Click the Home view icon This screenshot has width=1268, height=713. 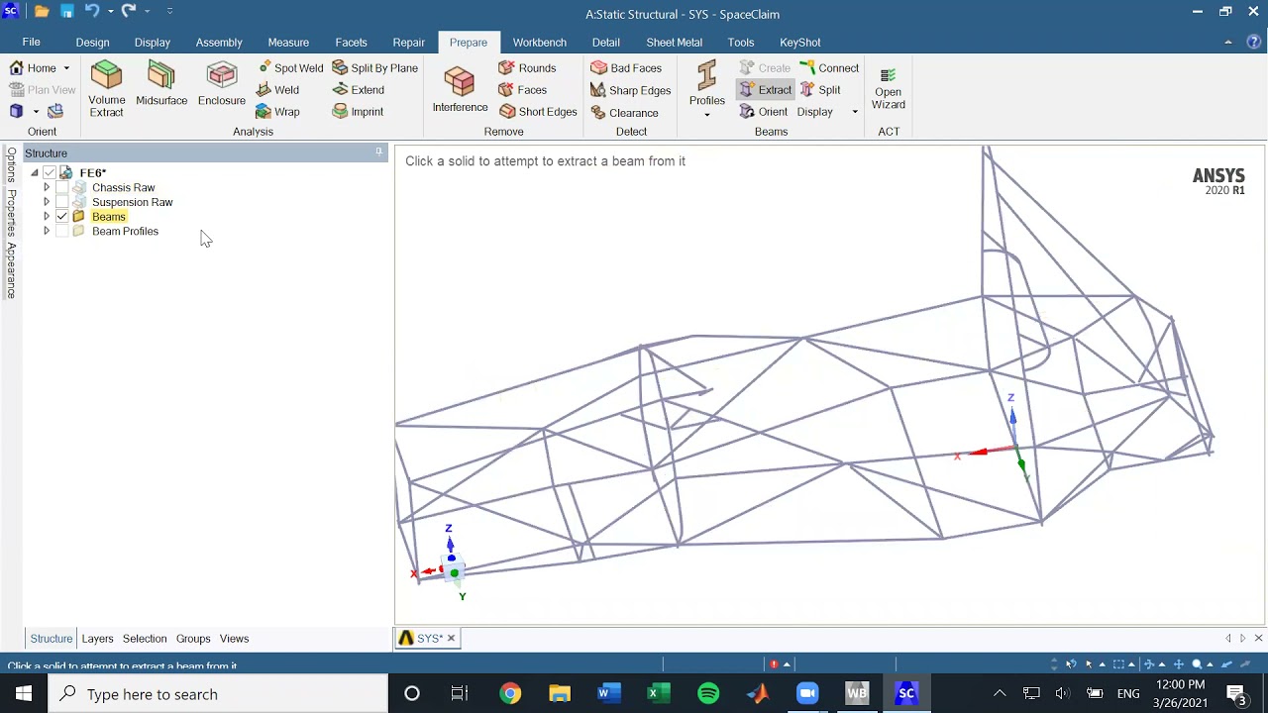click(x=17, y=68)
